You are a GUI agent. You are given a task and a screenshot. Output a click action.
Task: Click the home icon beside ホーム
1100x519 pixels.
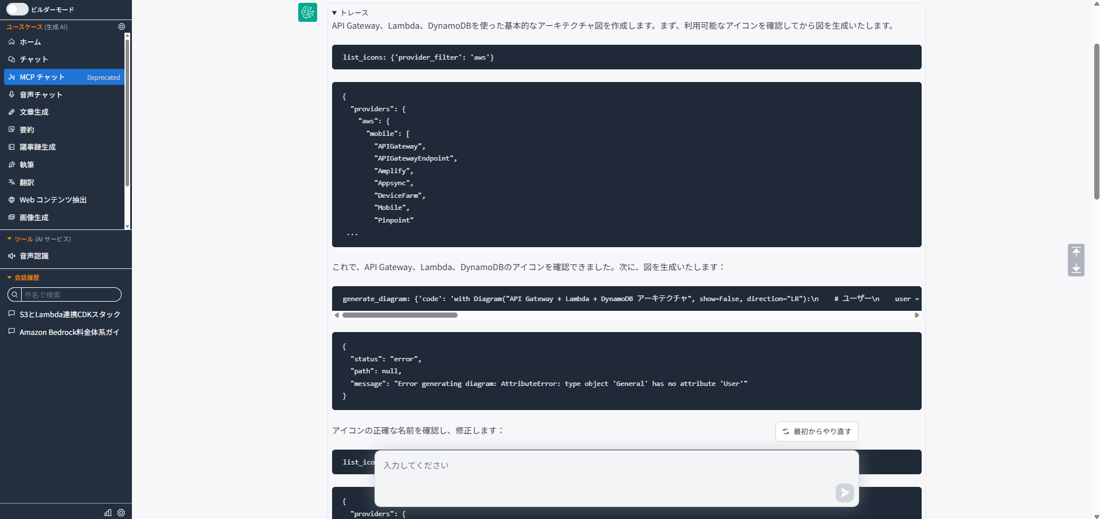[11, 42]
